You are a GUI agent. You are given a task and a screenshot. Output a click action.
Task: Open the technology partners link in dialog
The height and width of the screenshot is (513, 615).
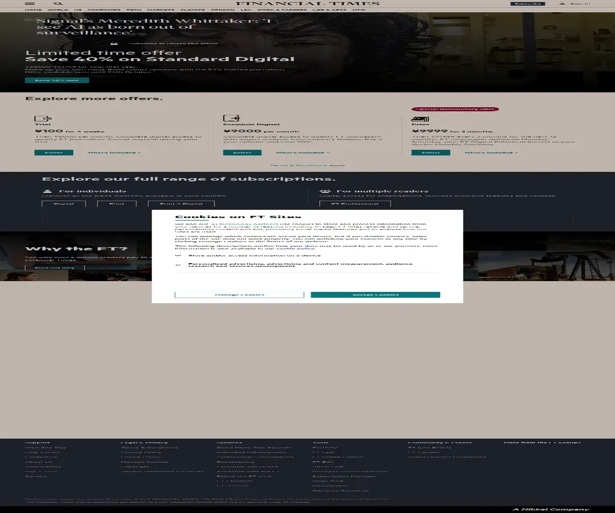(248, 224)
